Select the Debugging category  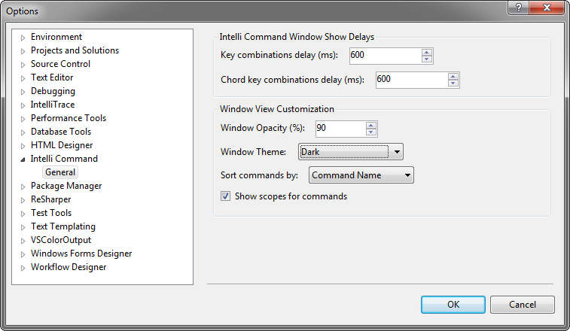tap(53, 91)
